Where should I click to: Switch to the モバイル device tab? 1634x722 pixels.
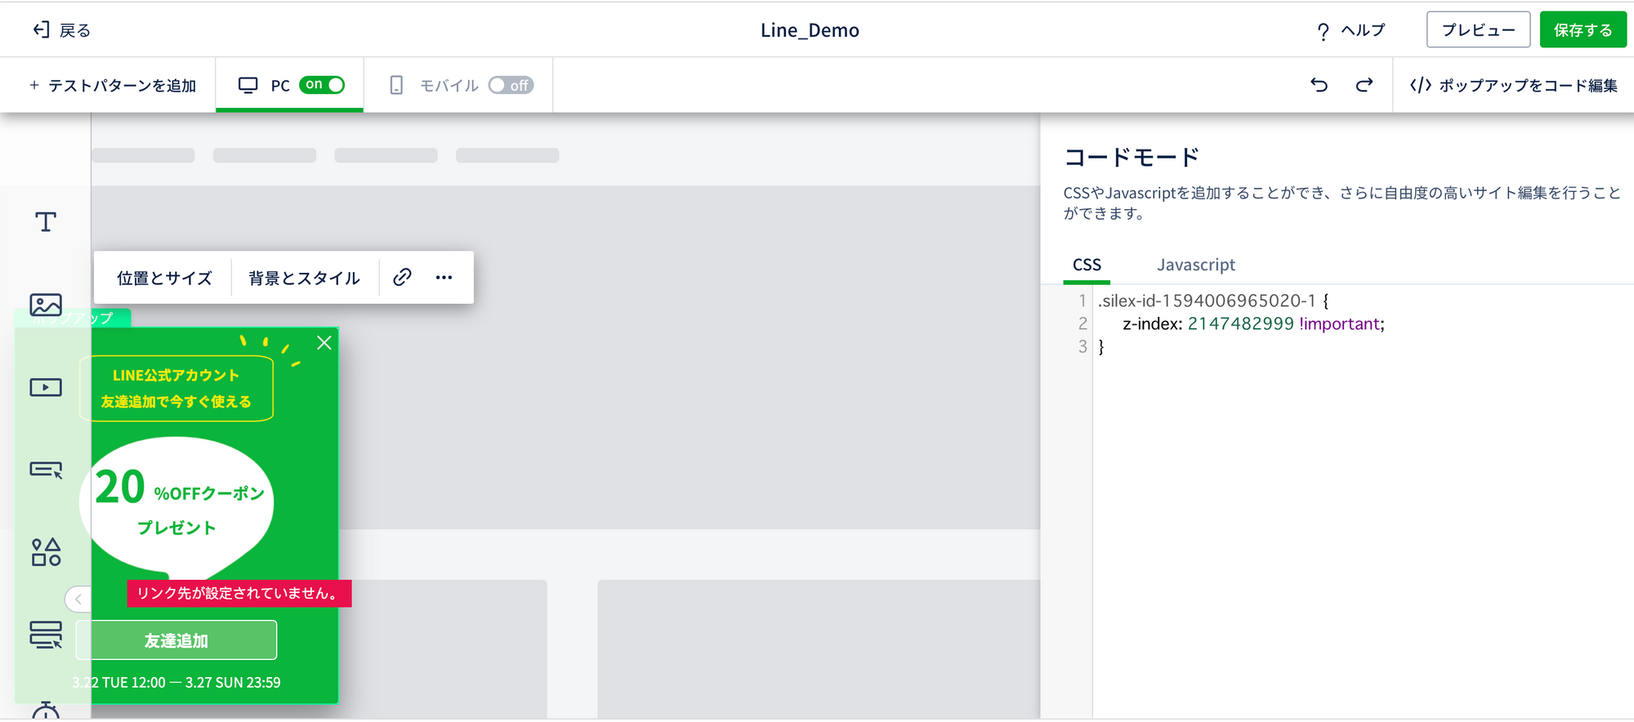coord(458,85)
